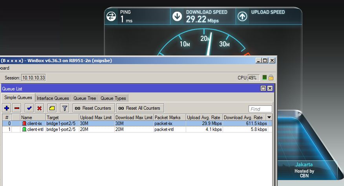
Task: Sort by the Target column header
Action: pyautogui.click(x=62, y=117)
